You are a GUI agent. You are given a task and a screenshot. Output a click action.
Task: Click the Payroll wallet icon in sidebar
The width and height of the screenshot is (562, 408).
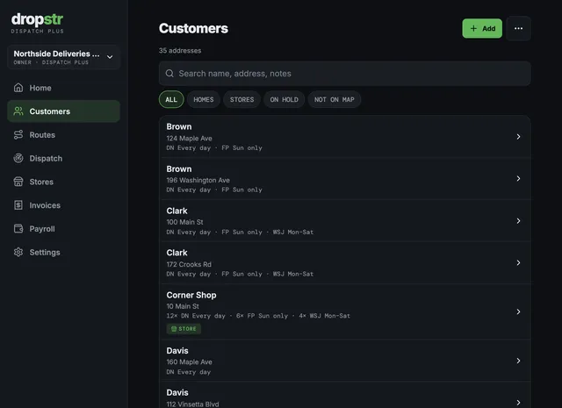pyautogui.click(x=18, y=228)
